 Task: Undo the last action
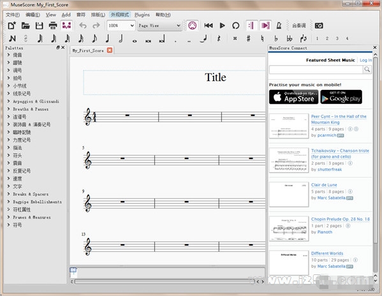click(83, 26)
